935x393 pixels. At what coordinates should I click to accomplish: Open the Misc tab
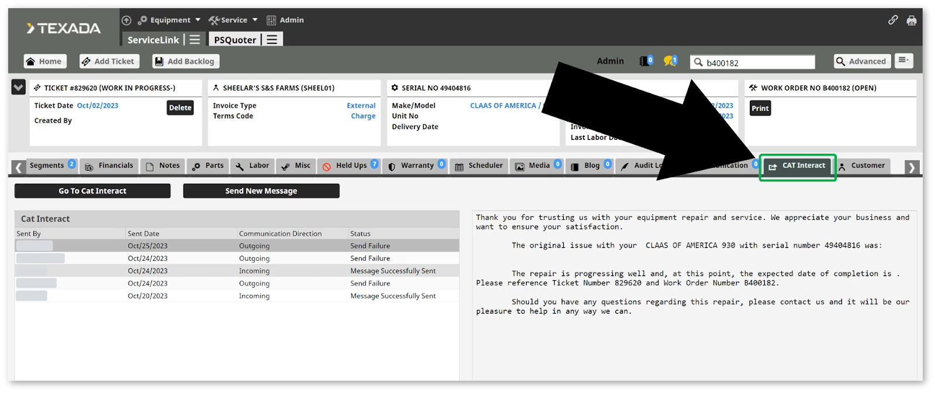pyautogui.click(x=296, y=166)
